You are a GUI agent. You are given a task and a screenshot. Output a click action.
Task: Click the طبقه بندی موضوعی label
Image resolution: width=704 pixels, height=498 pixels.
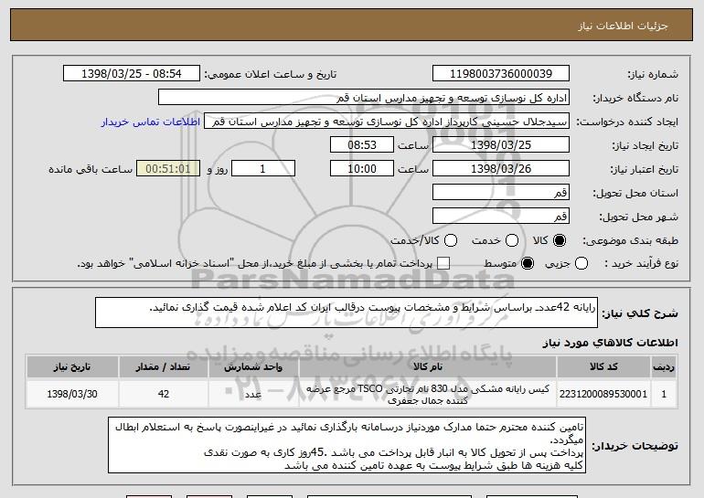630,241
